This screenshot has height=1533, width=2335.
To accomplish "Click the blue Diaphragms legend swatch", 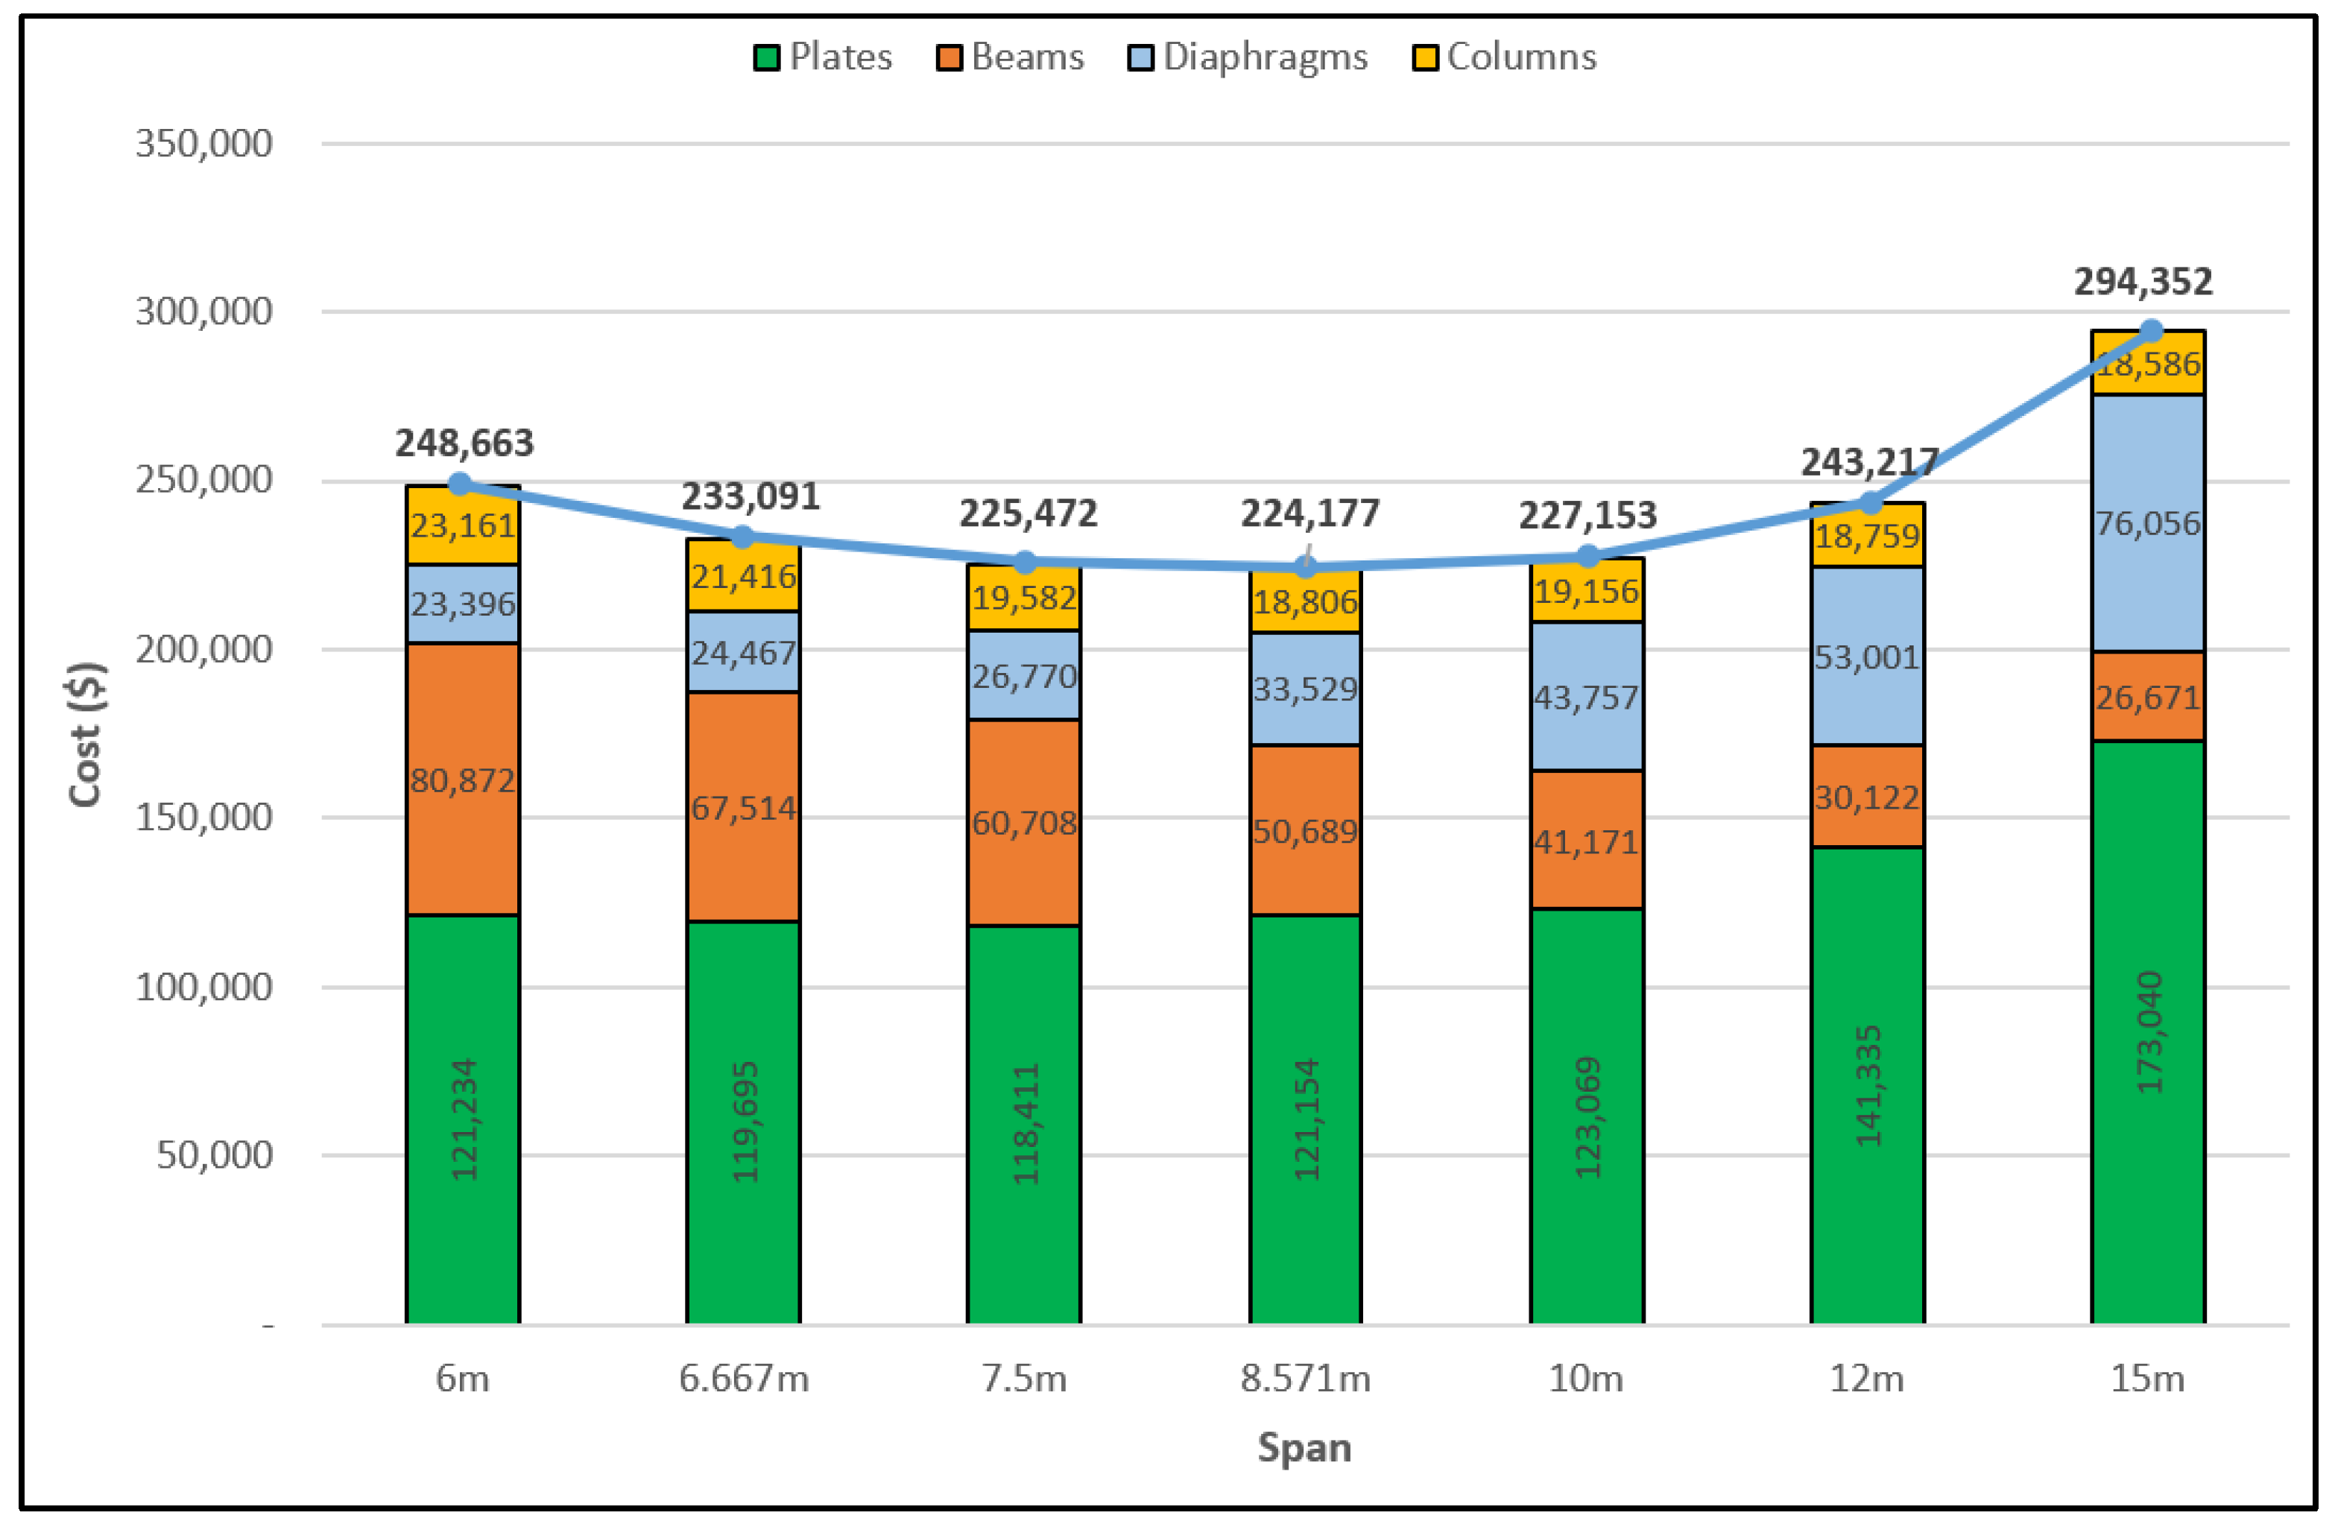I will (1140, 58).
